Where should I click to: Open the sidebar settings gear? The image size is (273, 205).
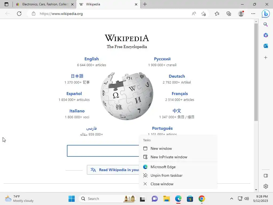(266, 186)
